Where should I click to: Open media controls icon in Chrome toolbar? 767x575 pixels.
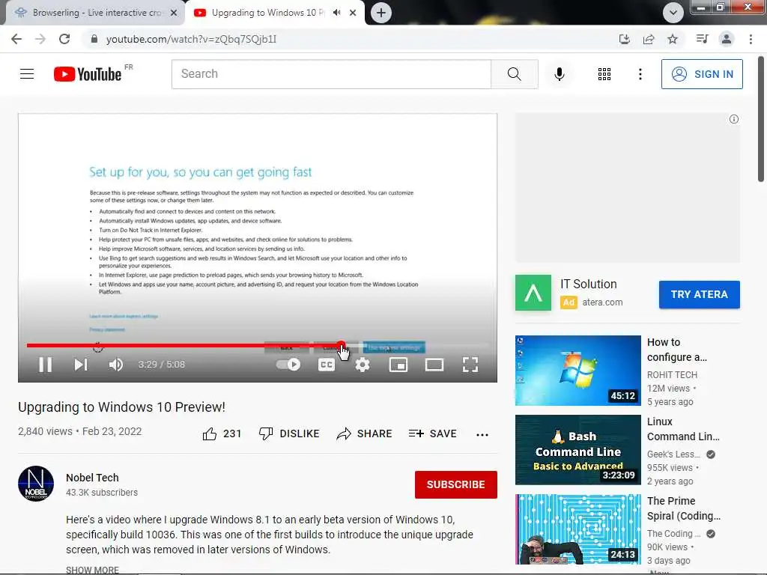point(702,39)
